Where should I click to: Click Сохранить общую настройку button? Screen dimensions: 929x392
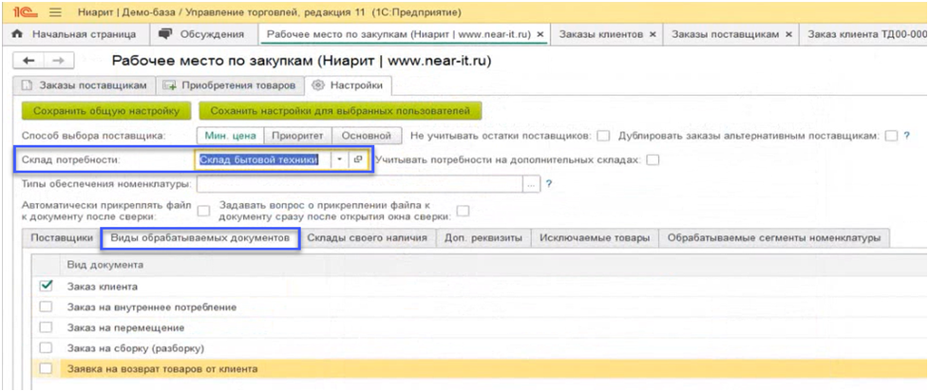pyautogui.click(x=106, y=111)
